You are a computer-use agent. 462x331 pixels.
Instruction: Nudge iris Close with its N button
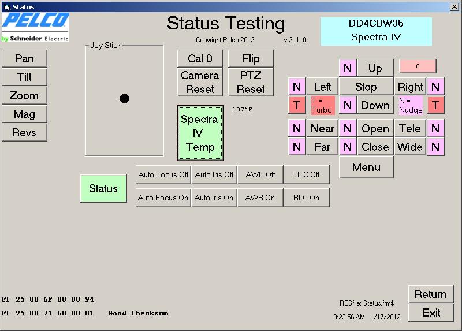point(348,147)
